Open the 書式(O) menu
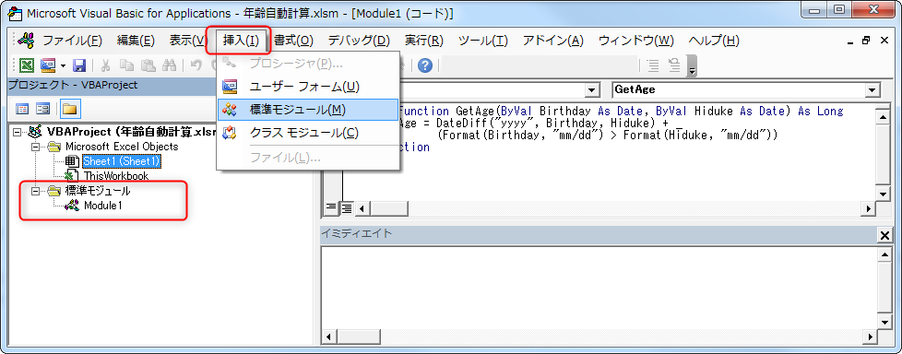This screenshot has width=902, height=354. [x=293, y=41]
